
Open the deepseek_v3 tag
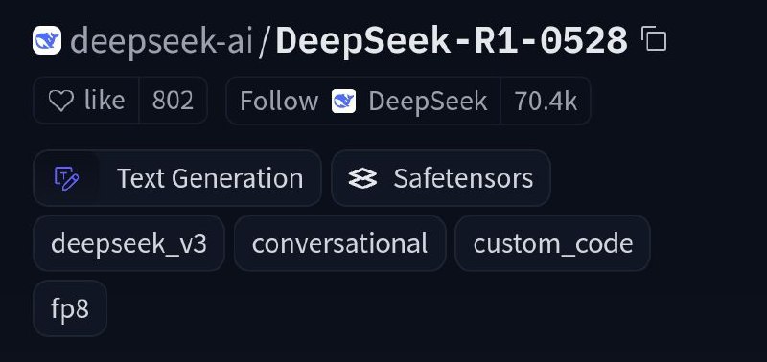[x=128, y=243]
